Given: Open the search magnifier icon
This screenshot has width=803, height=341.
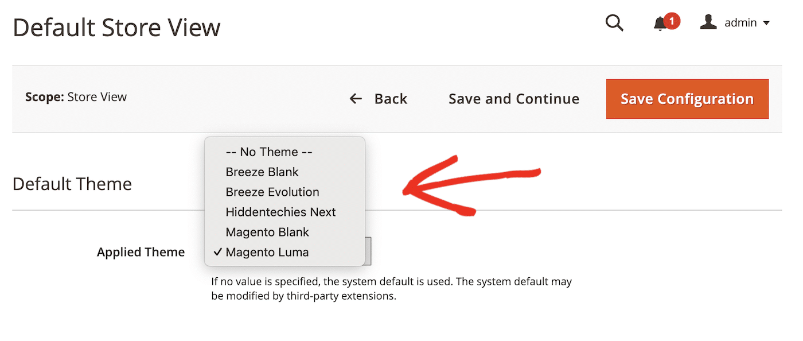Looking at the screenshot, I should [614, 23].
